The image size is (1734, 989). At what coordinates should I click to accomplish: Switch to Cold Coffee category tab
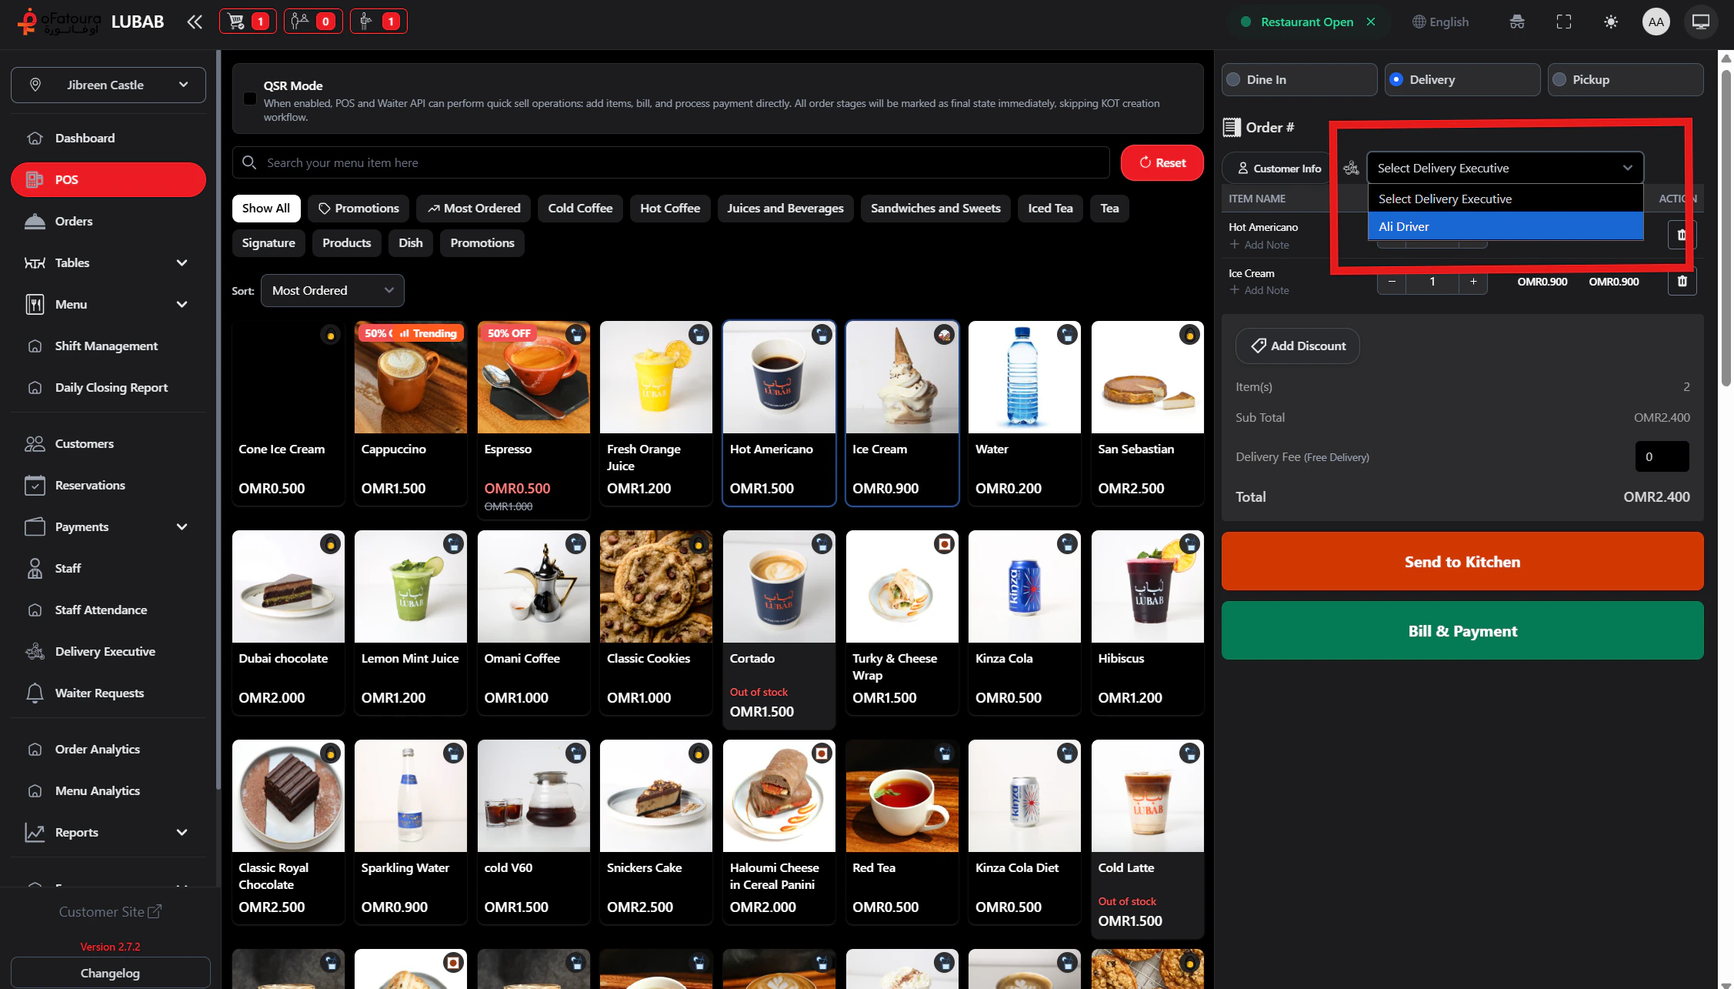580,208
